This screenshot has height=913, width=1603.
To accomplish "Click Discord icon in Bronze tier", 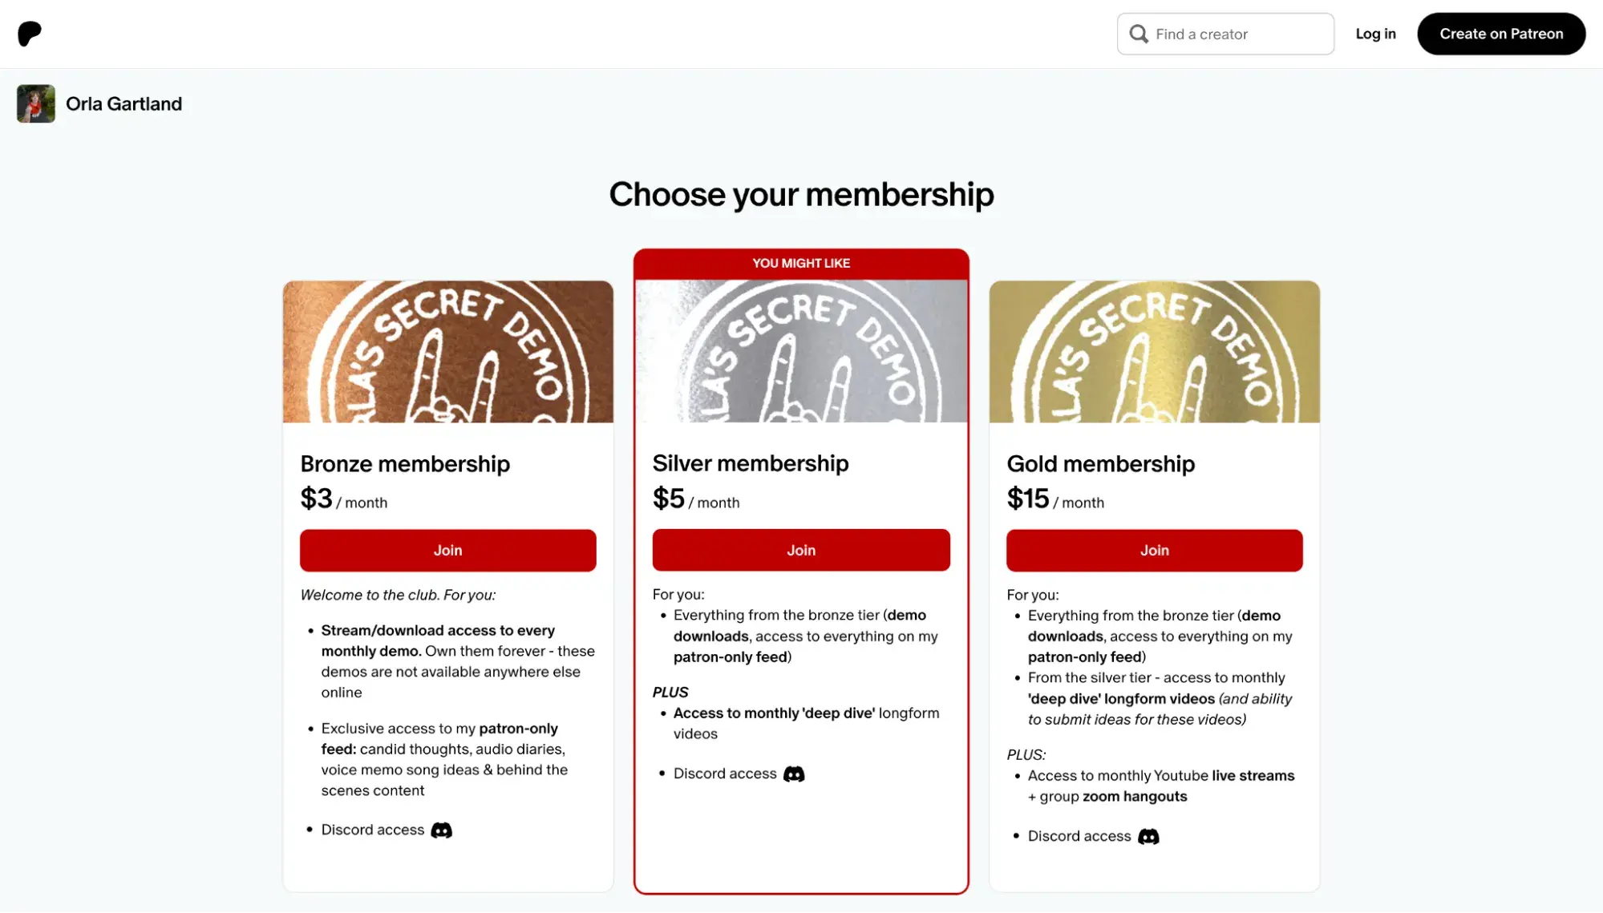I will point(441,830).
